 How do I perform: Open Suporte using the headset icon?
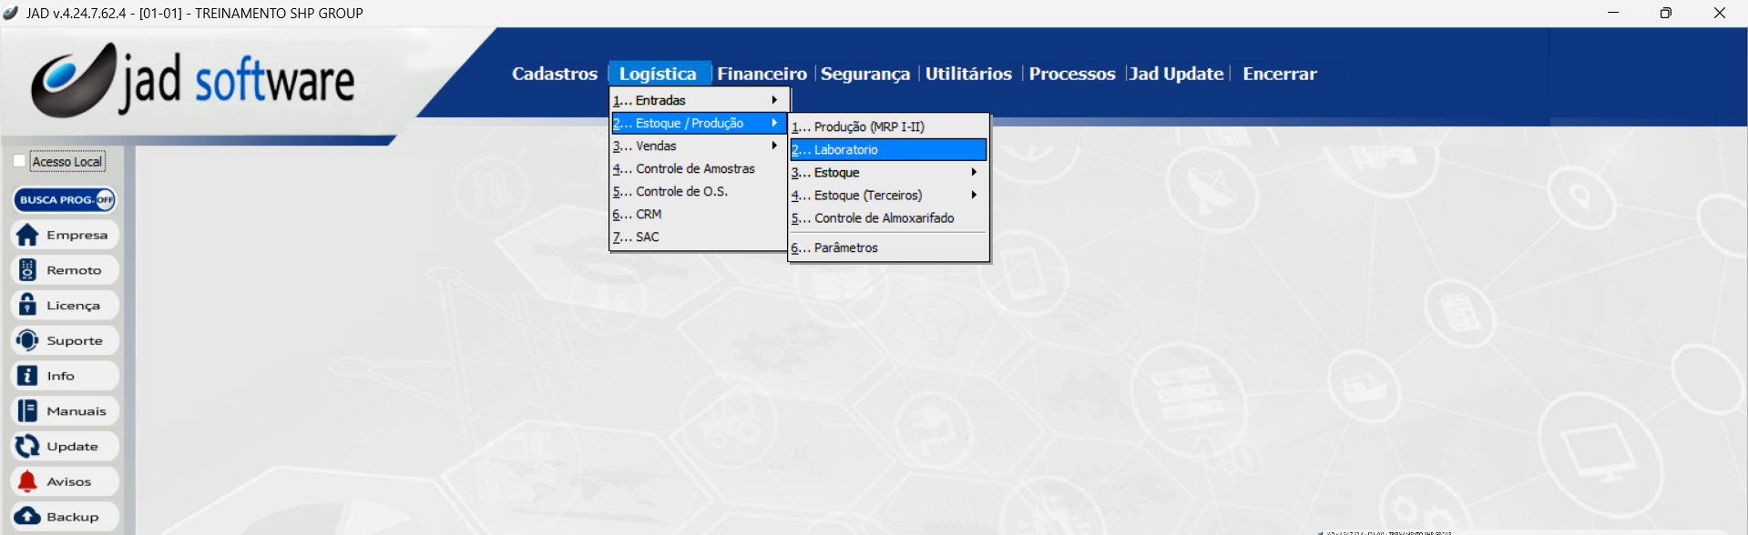pos(27,340)
